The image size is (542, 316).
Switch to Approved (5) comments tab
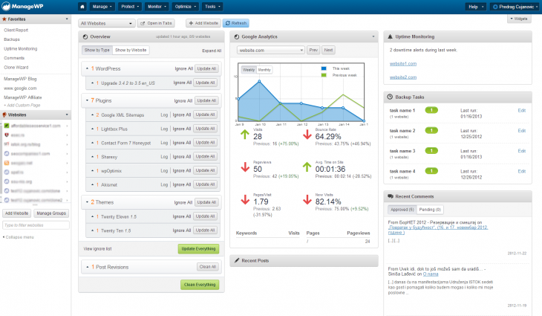pos(402,210)
